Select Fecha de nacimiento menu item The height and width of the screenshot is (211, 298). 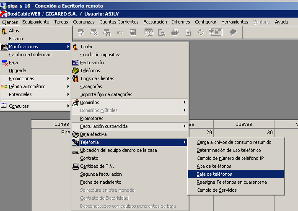coord(101,182)
